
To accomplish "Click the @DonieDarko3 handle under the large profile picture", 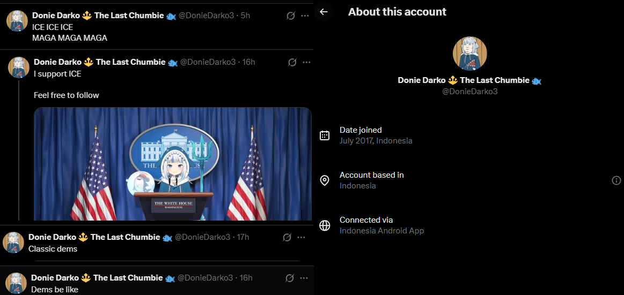I will (x=470, y=92).
